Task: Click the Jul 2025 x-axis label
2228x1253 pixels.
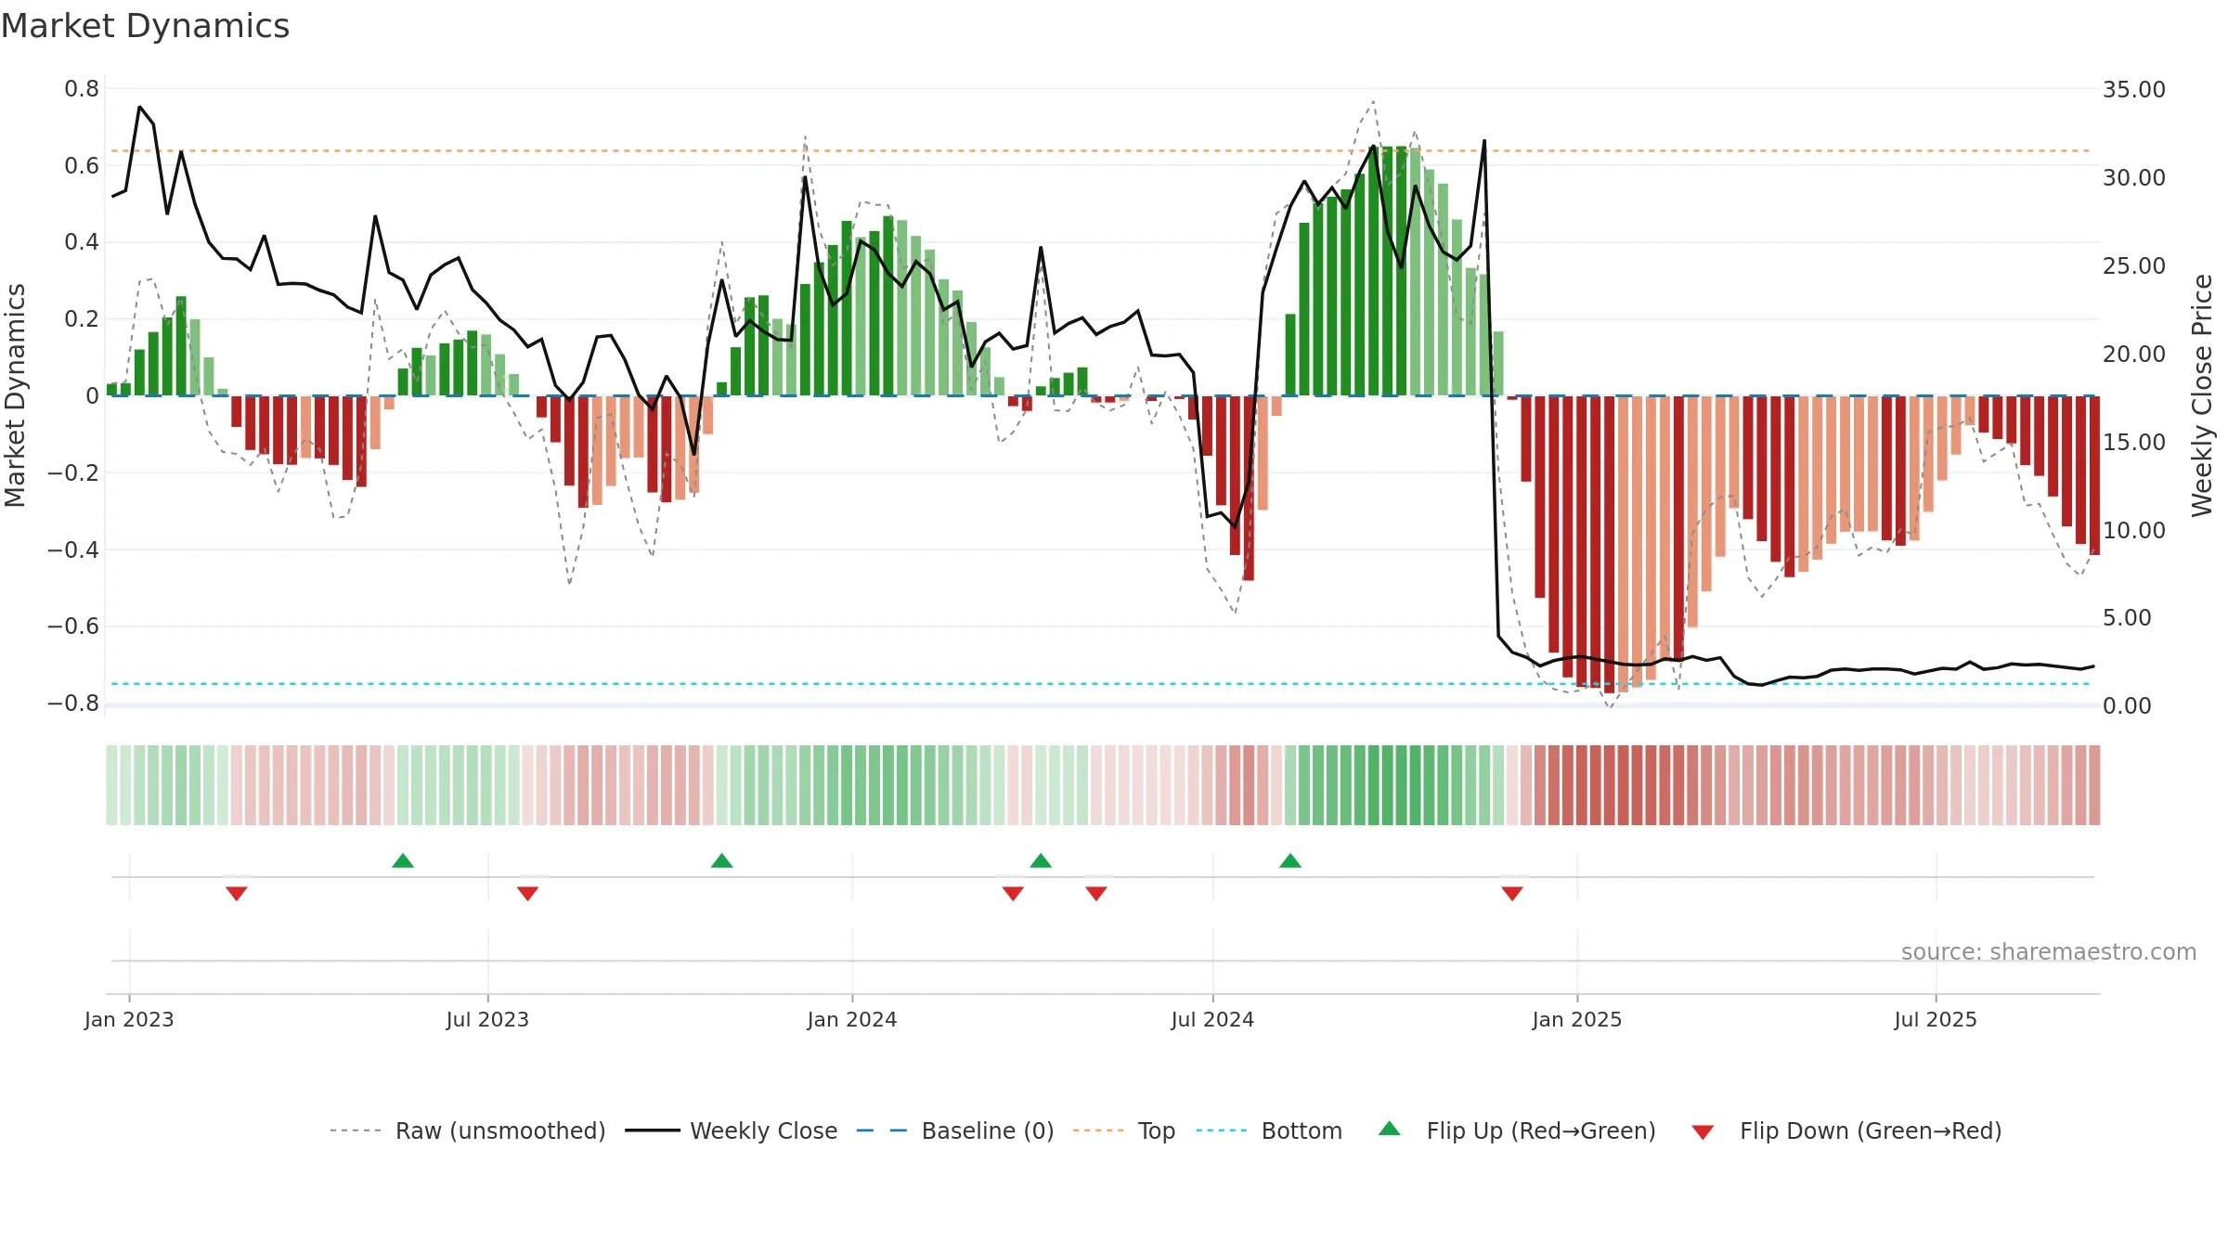Action: (1936, 1019)
